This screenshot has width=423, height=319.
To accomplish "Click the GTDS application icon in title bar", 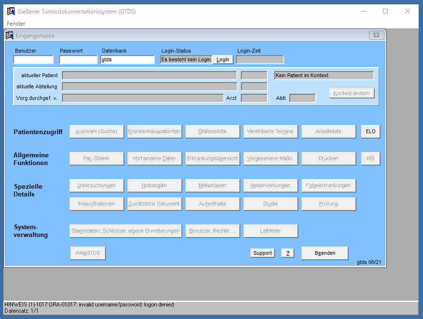I will 11,11.
